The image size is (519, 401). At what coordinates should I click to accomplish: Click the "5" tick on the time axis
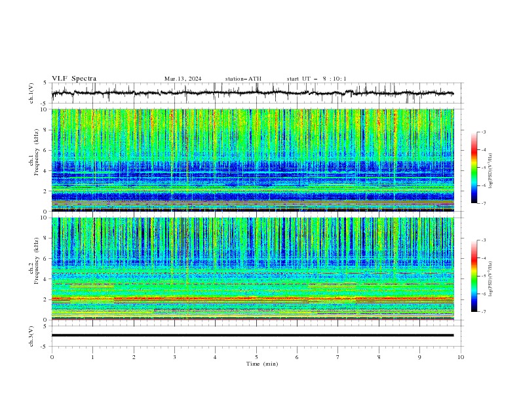[256, 357]
